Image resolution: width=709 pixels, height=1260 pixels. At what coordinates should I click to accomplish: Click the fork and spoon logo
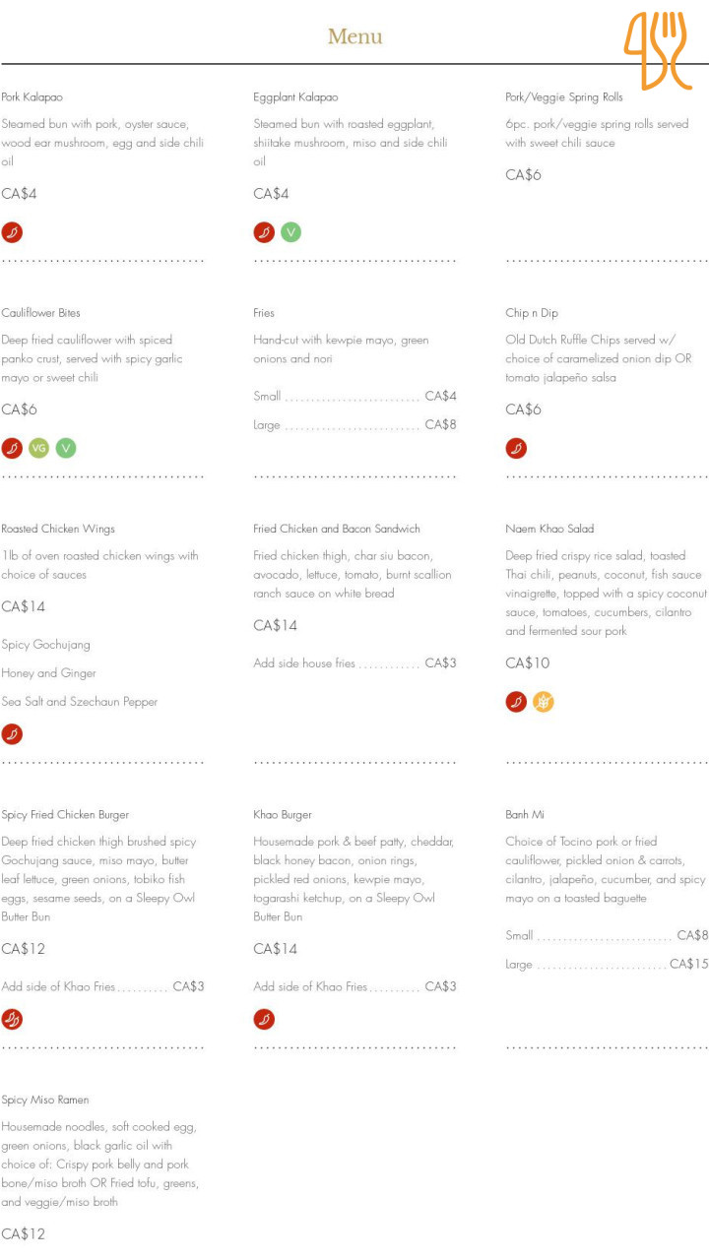656,50
